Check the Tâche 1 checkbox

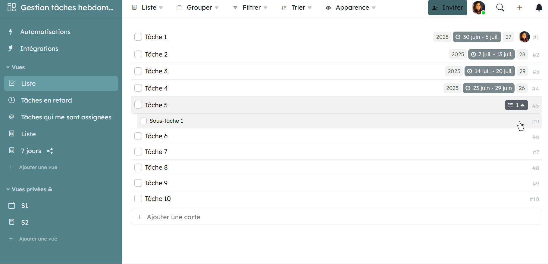[138, 37]
